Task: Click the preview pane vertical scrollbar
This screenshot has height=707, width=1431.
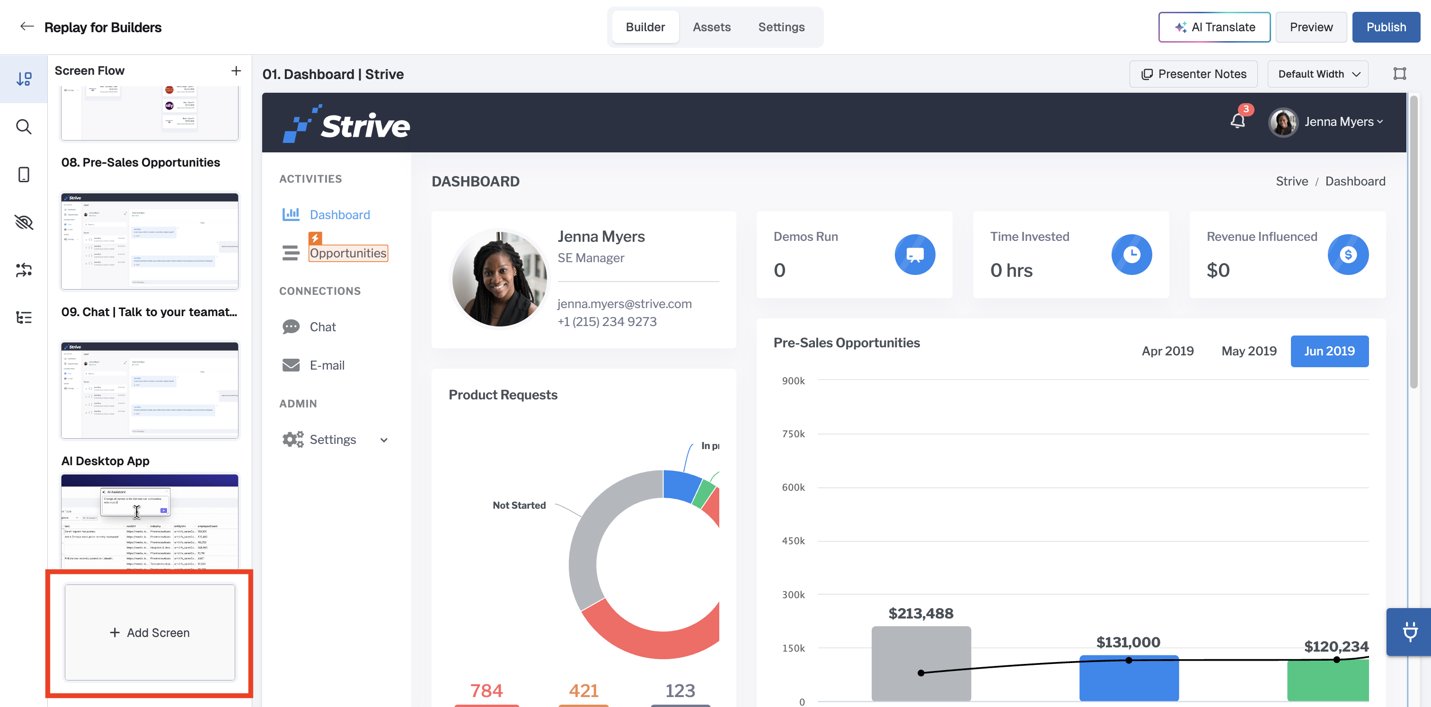Action: pos(1414,242)
